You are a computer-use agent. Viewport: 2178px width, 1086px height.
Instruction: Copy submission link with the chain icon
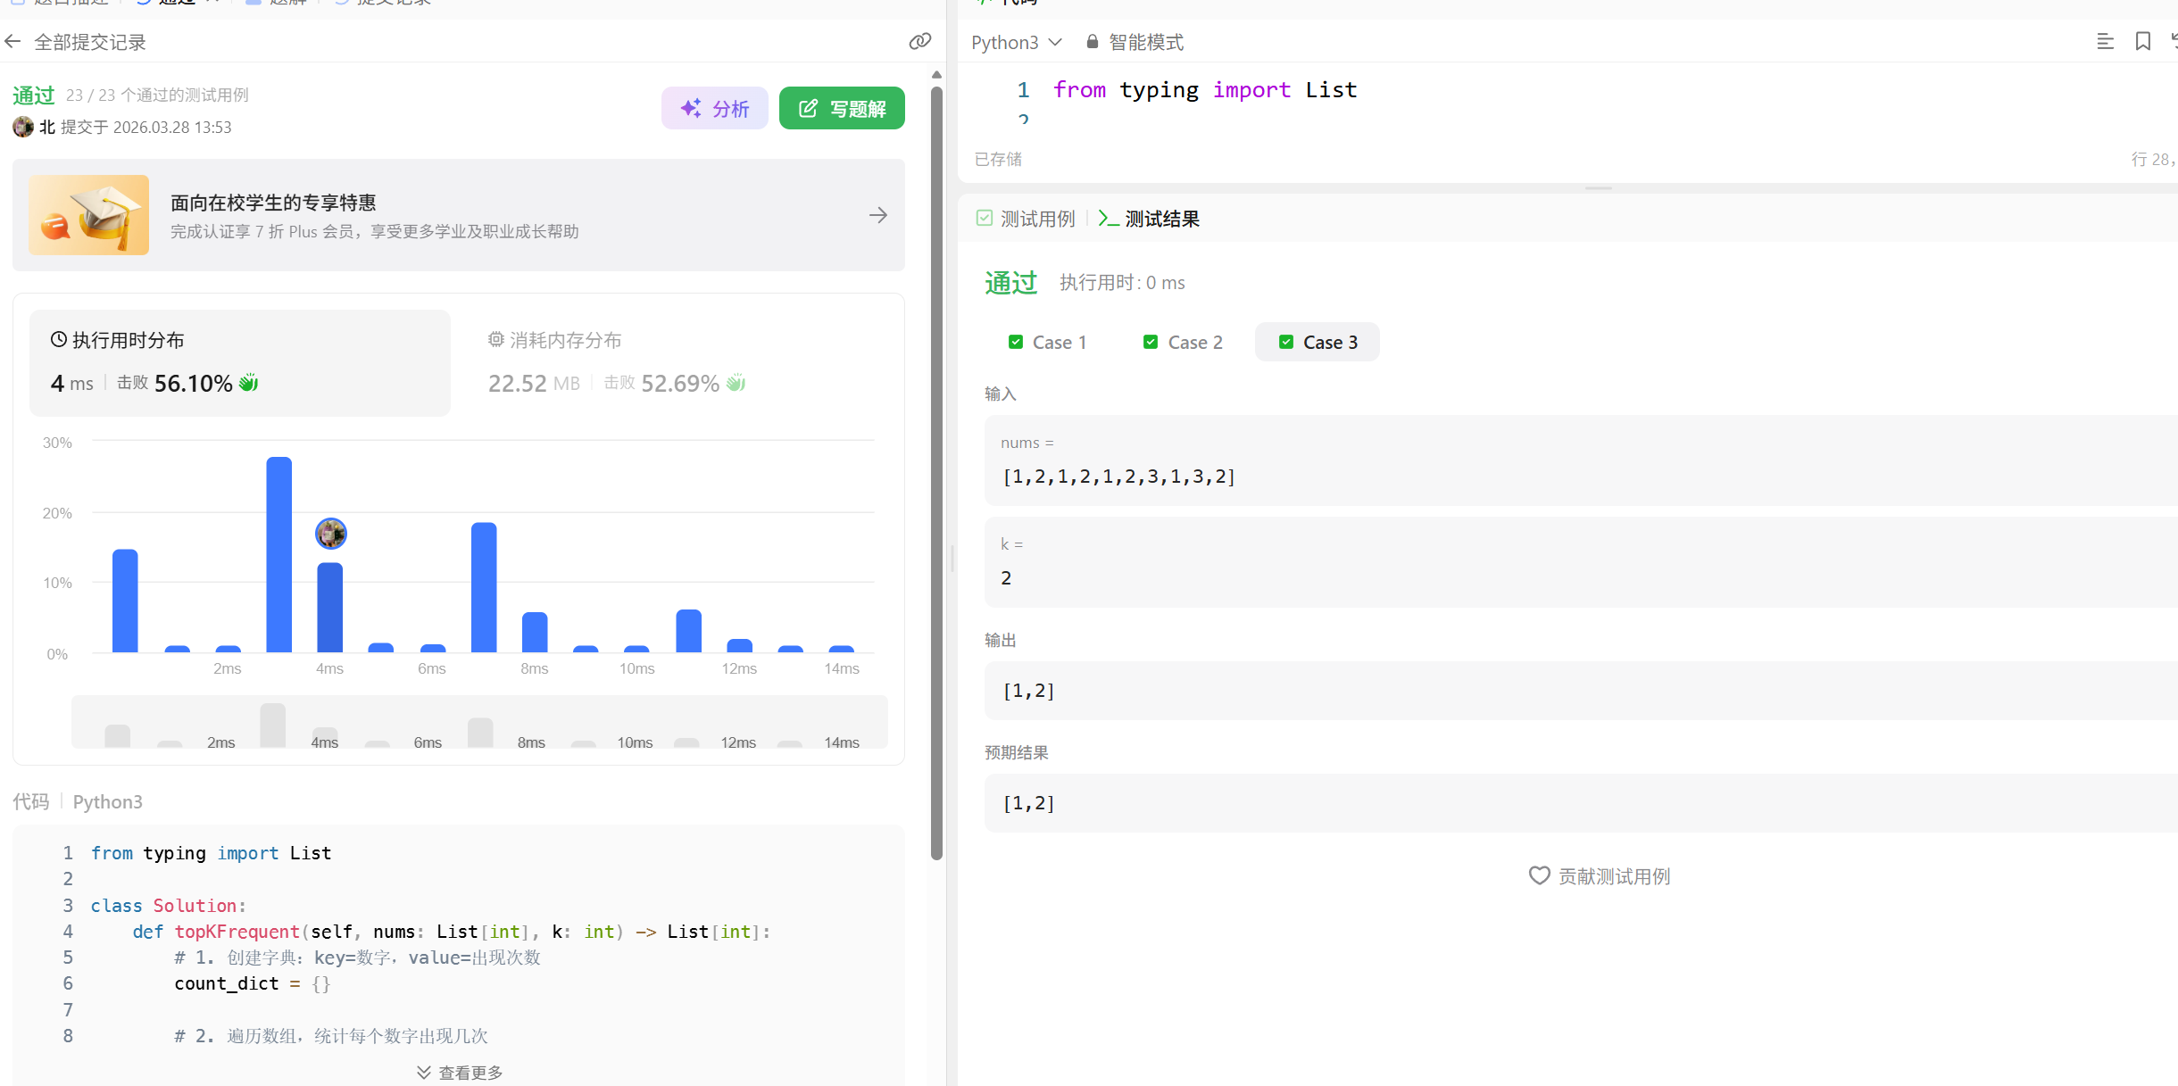919,42
